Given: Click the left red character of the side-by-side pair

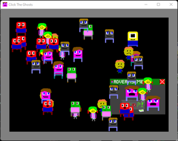Looking at the screenshot, I should click(x=41, y=45).
